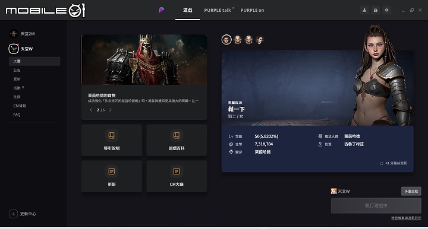Switch to the 遊戲 tab
428x229 pixels.
tap(187, 10)
